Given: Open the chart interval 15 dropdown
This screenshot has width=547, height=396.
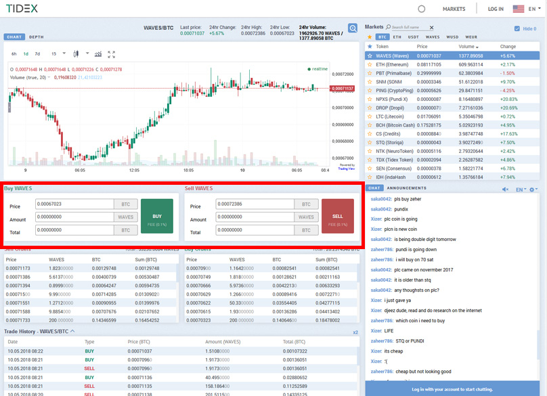Looking at the screenshot, I should point(59,53).
